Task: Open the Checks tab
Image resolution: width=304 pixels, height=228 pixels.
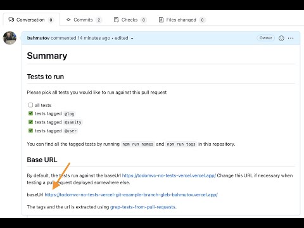Action: pyautogui.click(x=130, y=20)
